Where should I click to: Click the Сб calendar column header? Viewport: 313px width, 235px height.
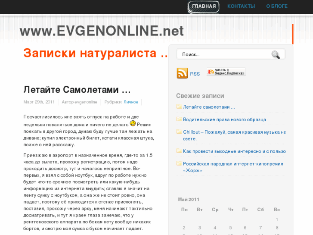(x=260, y=210)
